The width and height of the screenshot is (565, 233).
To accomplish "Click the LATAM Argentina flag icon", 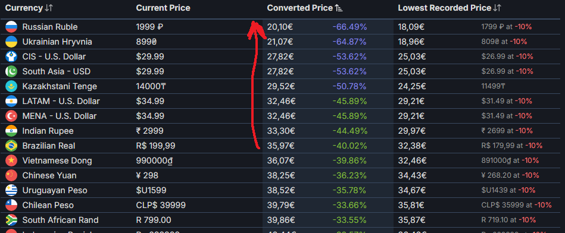I will tap(11, 101).
